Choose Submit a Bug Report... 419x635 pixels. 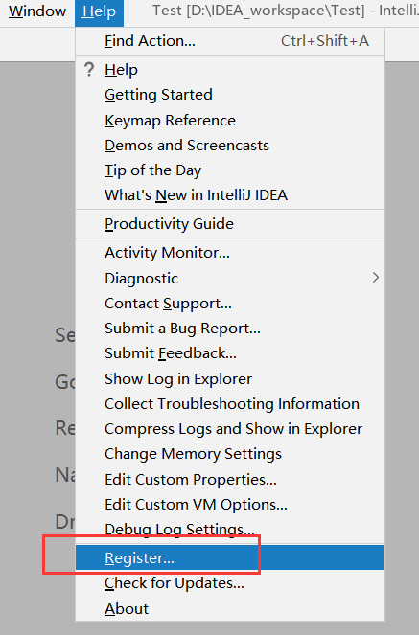tap(229, 329)
